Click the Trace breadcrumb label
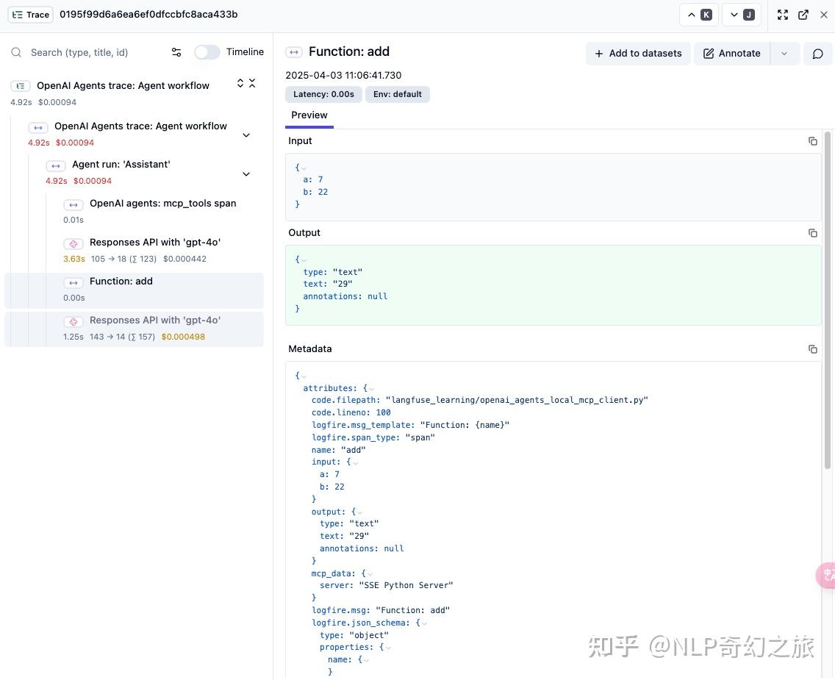This screenshot has width=835, height=680. (30, 14)
